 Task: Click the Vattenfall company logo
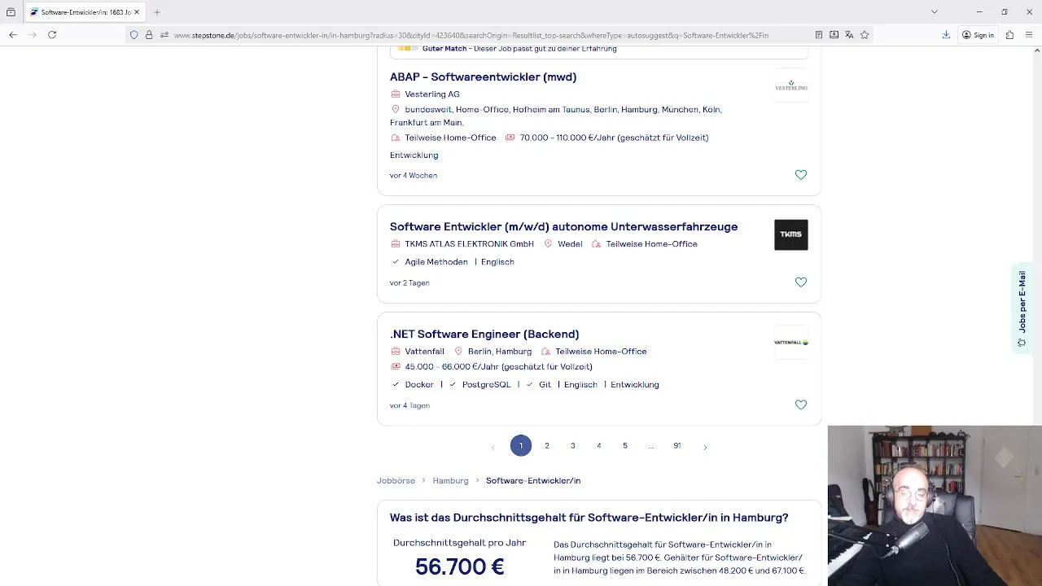791,343
